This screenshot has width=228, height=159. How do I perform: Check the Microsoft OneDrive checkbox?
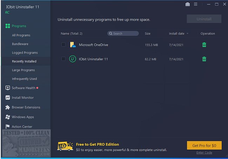(63, 44)
